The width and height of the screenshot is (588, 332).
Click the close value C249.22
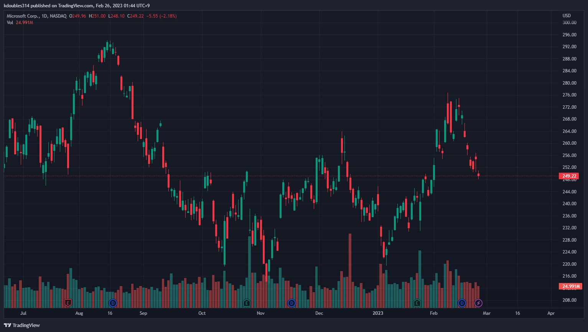pyautogui.click(x=135, y=16)
